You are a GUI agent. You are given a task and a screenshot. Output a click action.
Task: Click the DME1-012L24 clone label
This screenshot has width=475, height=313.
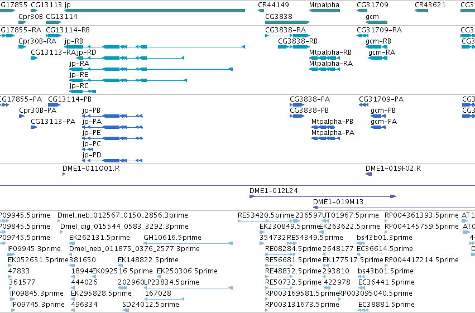pos(274,191)
